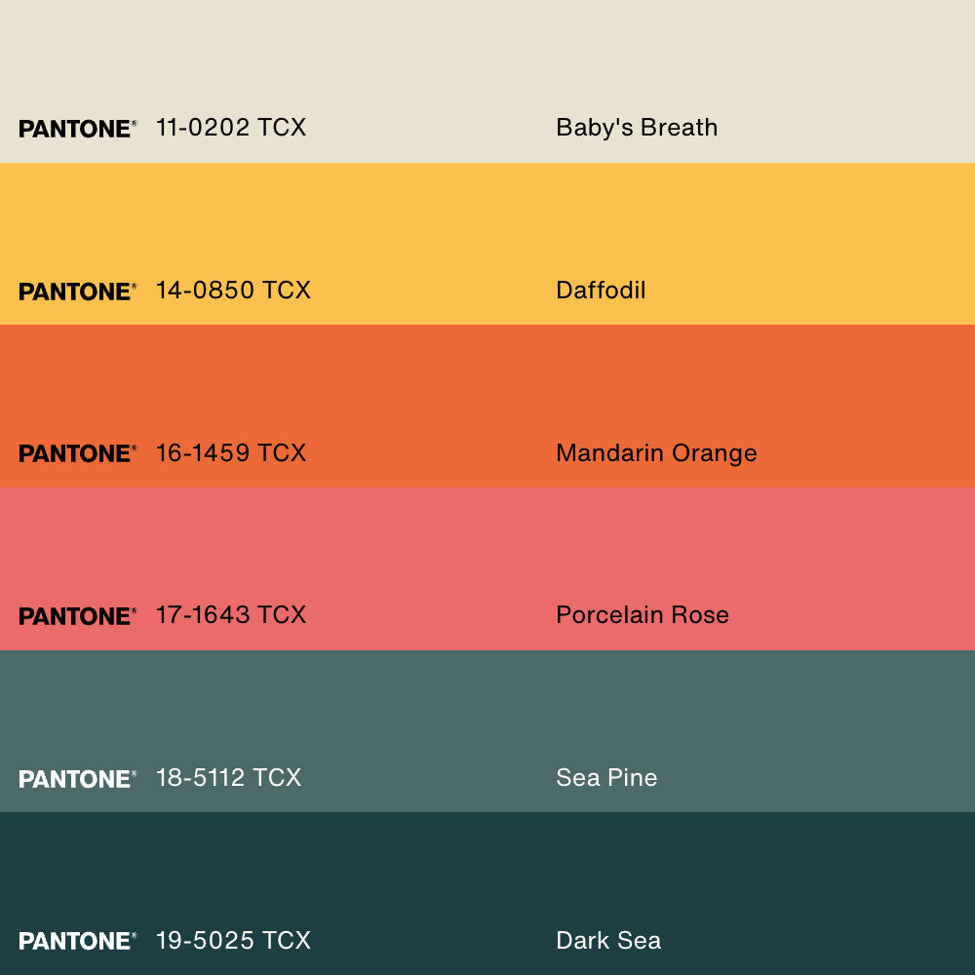The height and width of the screenshot is (975, 975).
Task: Click the 14-0850 TCX color code
Action: [x=233, y=291]
